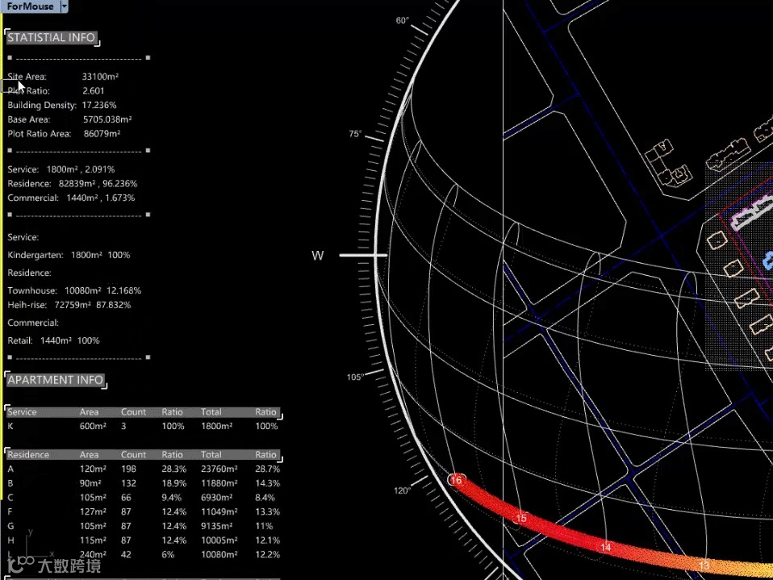Select apartment type A row
Image resolution: width=773 pixels, height=580 pixels.
tap(144, 469)
